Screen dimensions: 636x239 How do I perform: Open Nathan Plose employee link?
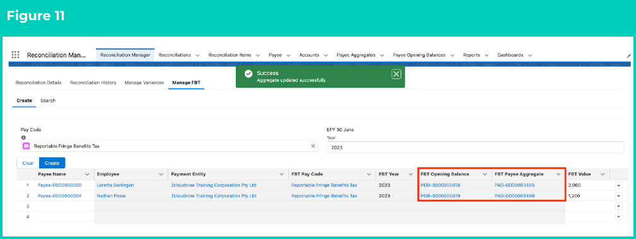pos(111,195)
